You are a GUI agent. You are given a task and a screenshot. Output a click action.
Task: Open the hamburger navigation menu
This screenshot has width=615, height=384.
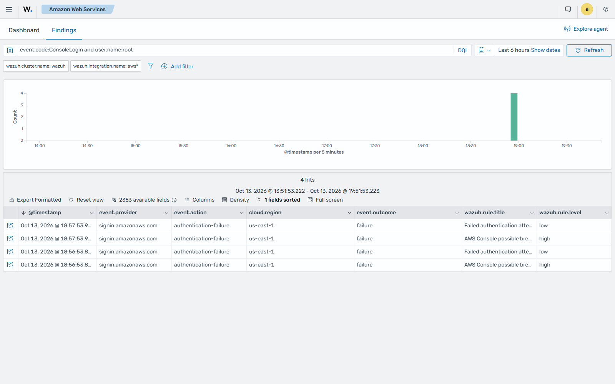(x=9, y=9)
